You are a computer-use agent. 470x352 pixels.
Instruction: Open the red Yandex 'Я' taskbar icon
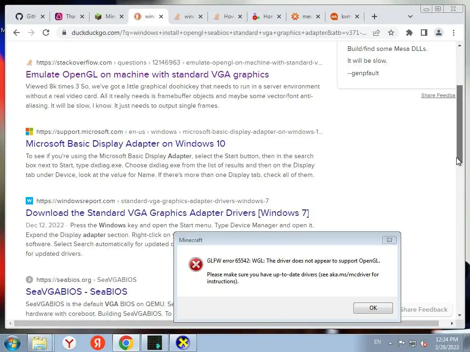click(x=98, y=343)
